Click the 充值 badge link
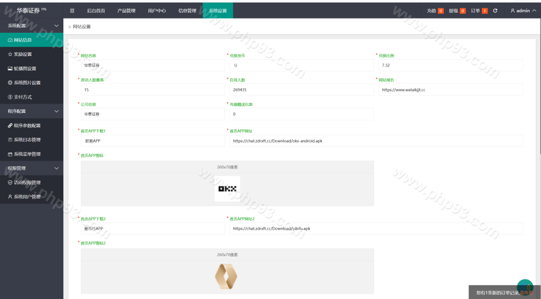This screenshot has height=299, width=541. [x=435, y=11]
